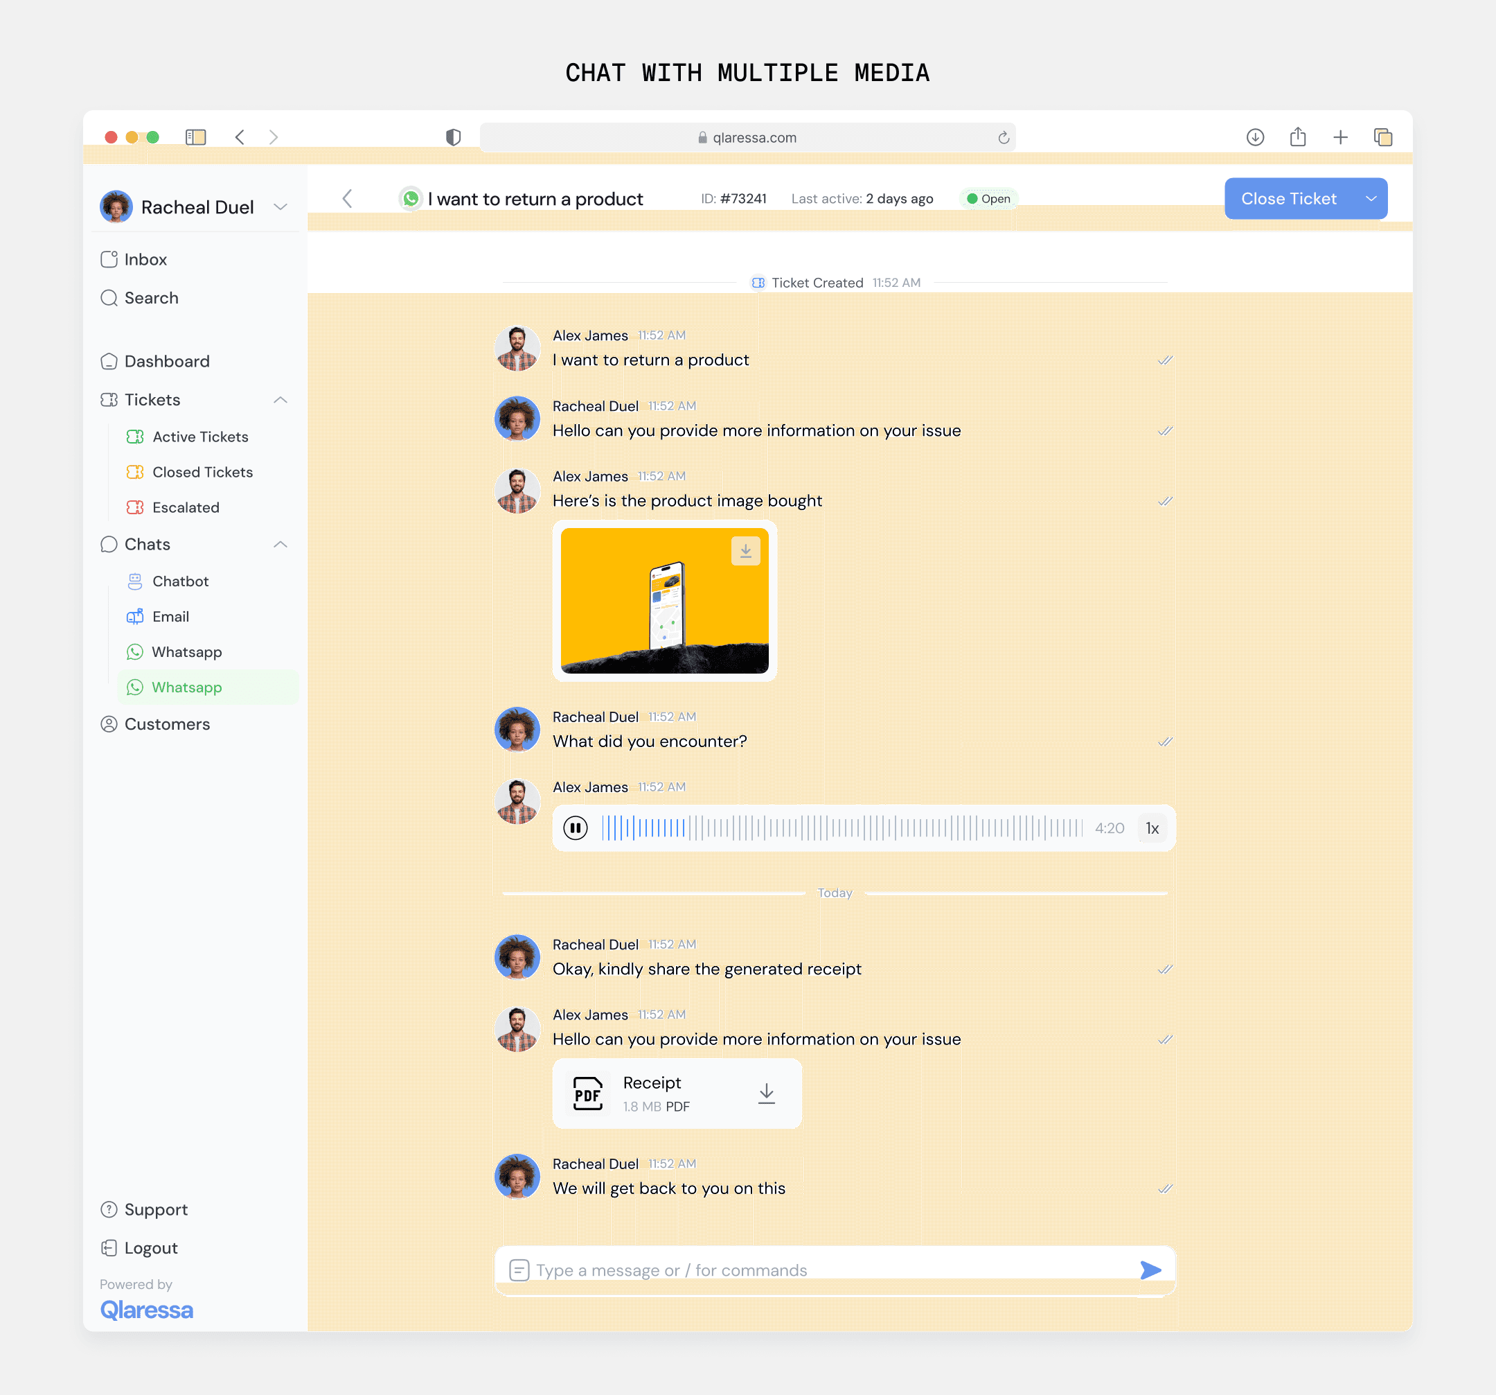The image size is (1496, 1395).
Task: Click the browser sidebar toggle icon
Action: pyautogui.click(x=195, y=137)
